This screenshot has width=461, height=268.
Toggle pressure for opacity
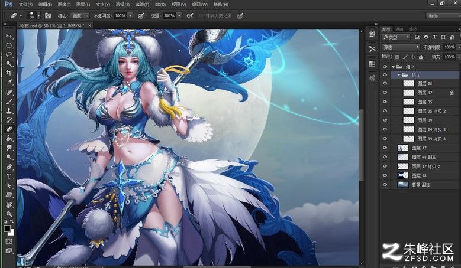(x=141, y=15)
